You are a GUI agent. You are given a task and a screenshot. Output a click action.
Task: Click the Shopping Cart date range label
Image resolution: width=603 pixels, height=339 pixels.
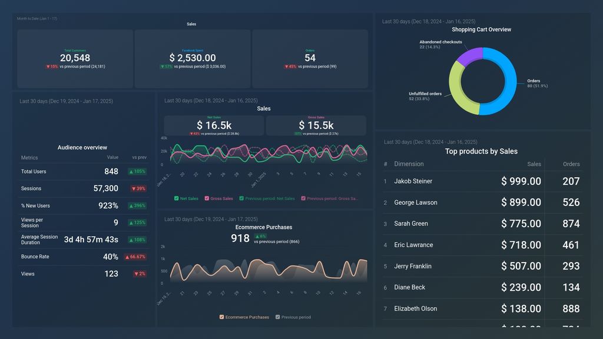point(429,22)
